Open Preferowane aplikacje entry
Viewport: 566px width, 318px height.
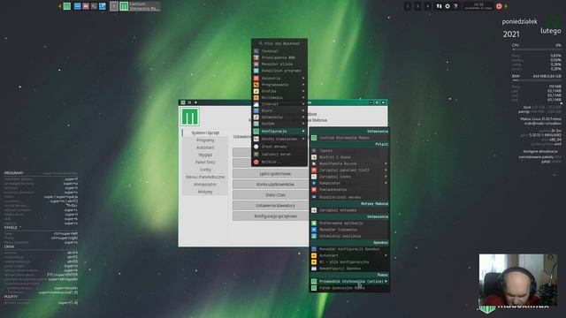click(349, 223)
